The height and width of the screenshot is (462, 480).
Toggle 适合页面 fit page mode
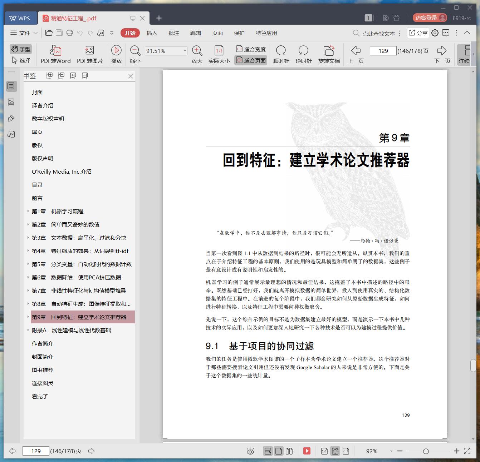click(x=251, y=60)
